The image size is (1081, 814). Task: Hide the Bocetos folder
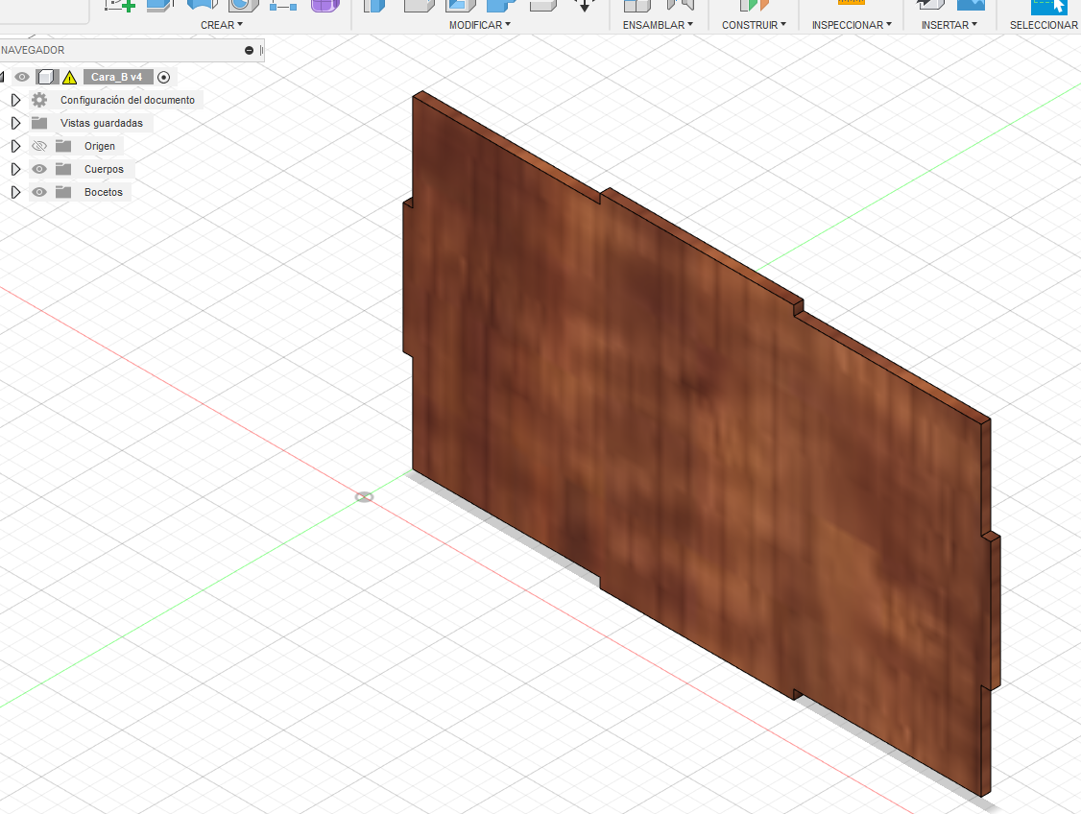coord(39,192)
